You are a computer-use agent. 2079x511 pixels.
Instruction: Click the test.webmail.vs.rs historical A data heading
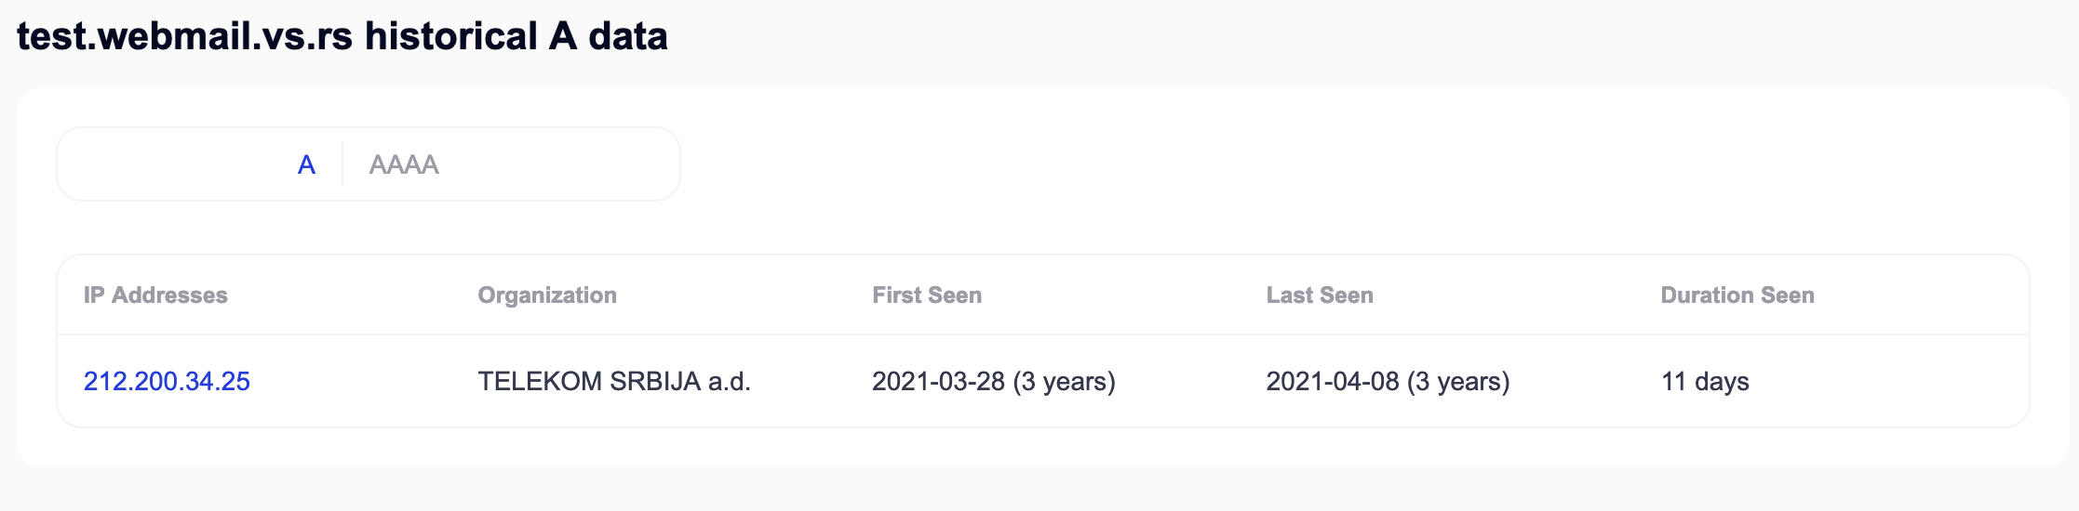(x=342, y=36)
